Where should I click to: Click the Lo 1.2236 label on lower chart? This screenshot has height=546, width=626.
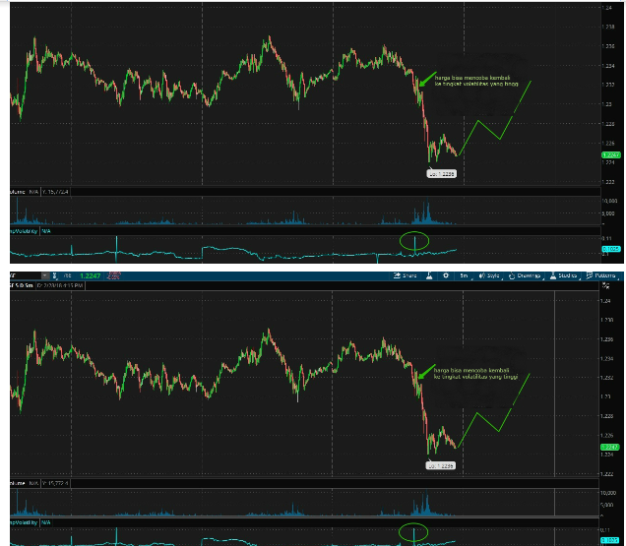click(440, 464)
